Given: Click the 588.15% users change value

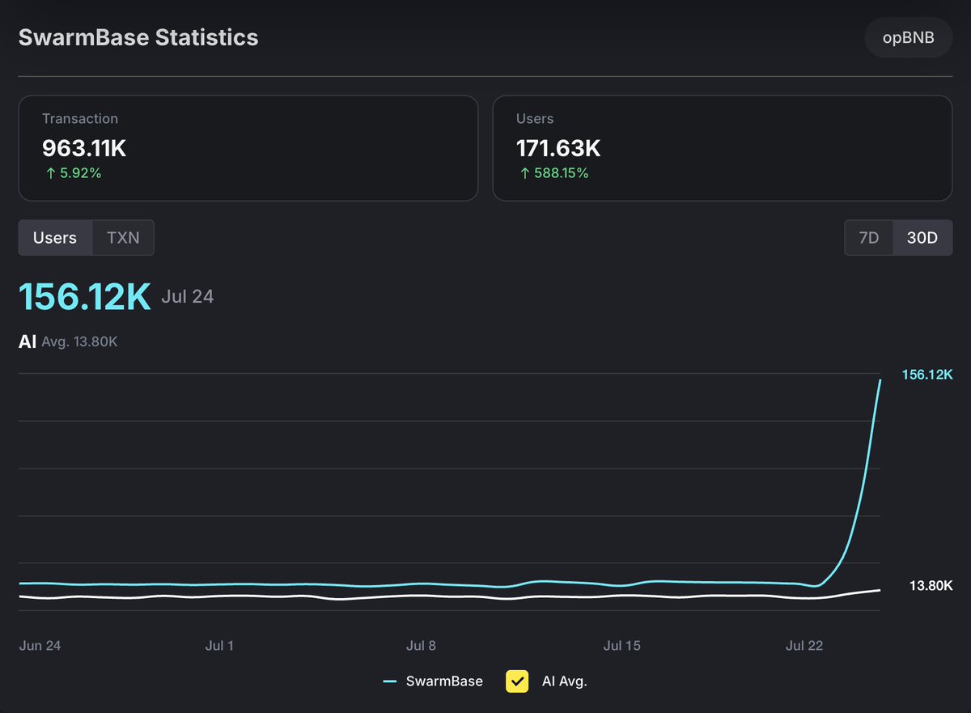Looking at the screenshot, I should [x=553, y=173].
